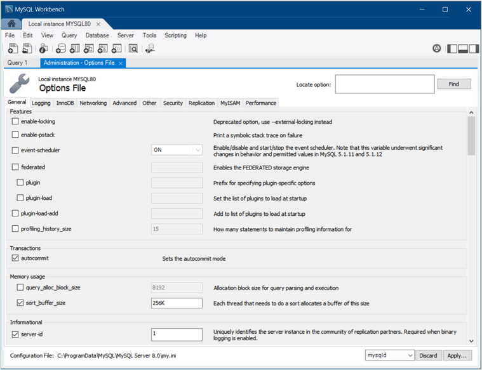Enable the event-scheduler checkbox

point(15,150)
